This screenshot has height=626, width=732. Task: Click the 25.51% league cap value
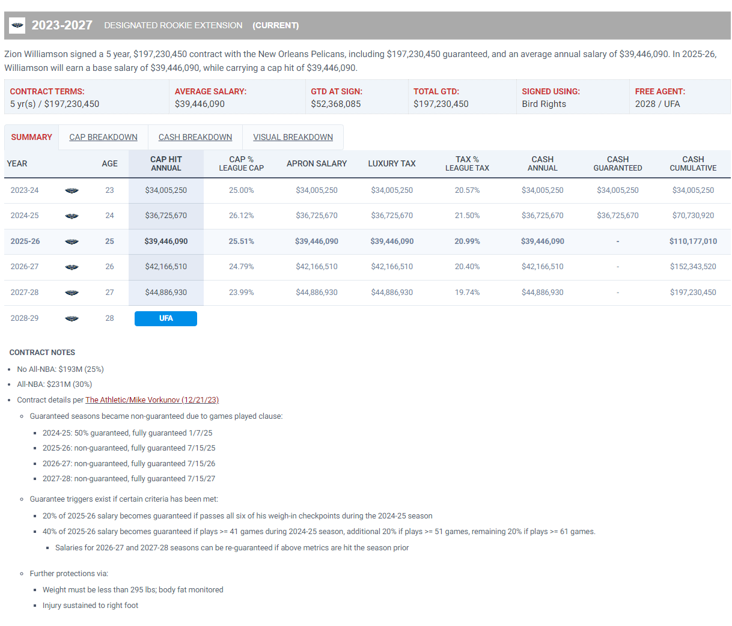[241, 242]
